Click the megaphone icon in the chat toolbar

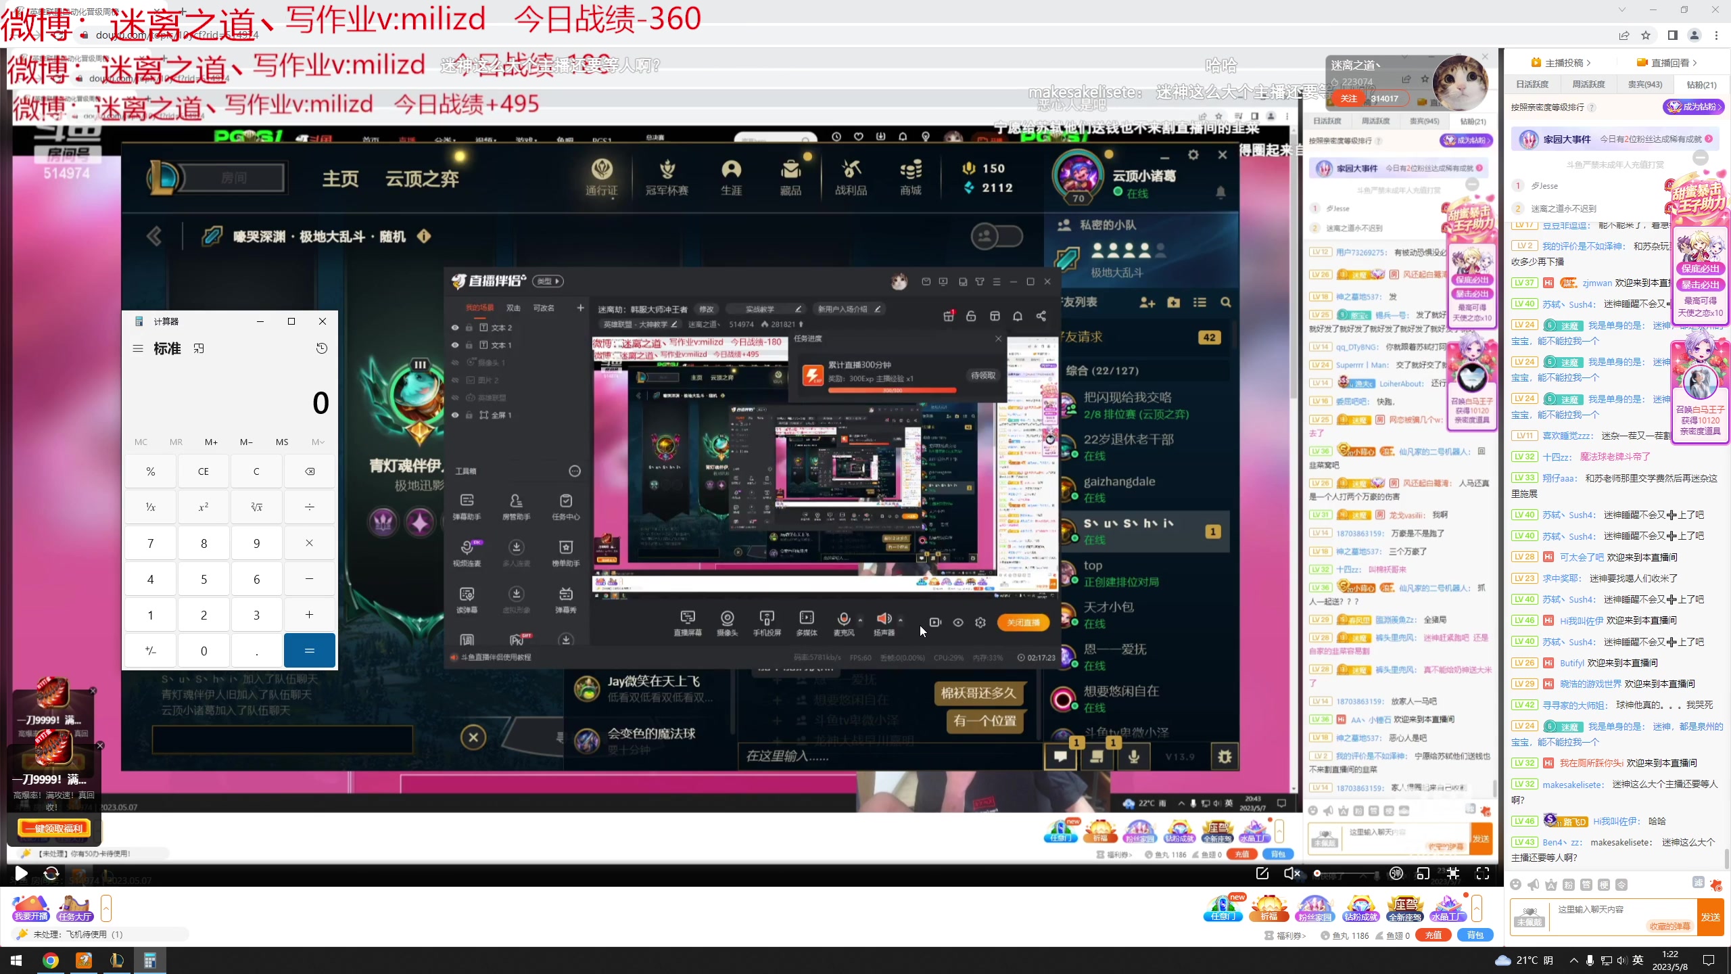(1534, 885)
